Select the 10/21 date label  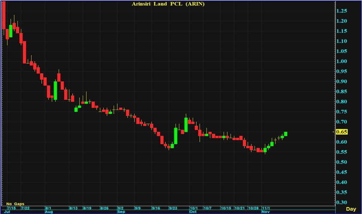click(x=240, y=208)
